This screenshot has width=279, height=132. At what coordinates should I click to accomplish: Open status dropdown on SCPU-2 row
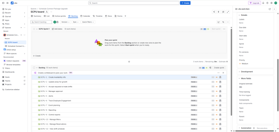click(x=194, y=82)
